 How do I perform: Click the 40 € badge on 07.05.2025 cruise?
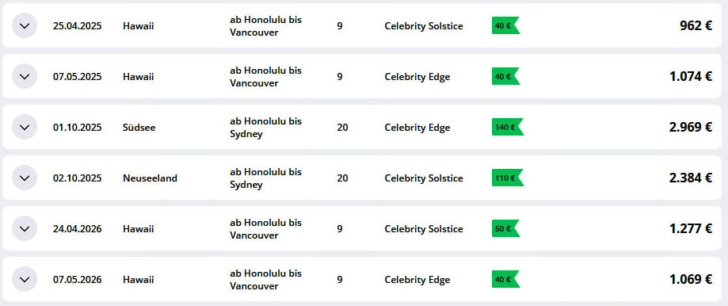point(506,76)
